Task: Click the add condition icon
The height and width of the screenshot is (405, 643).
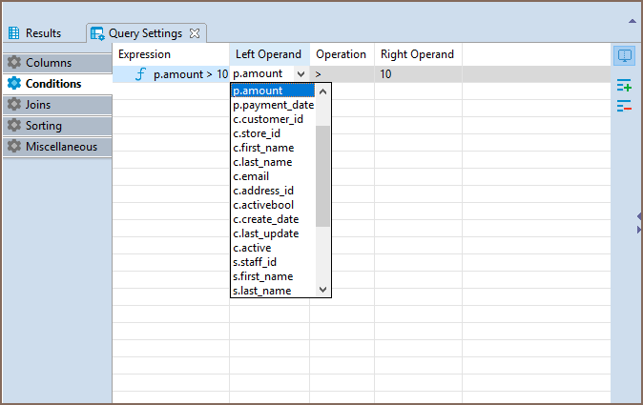Action: (624, 86)
